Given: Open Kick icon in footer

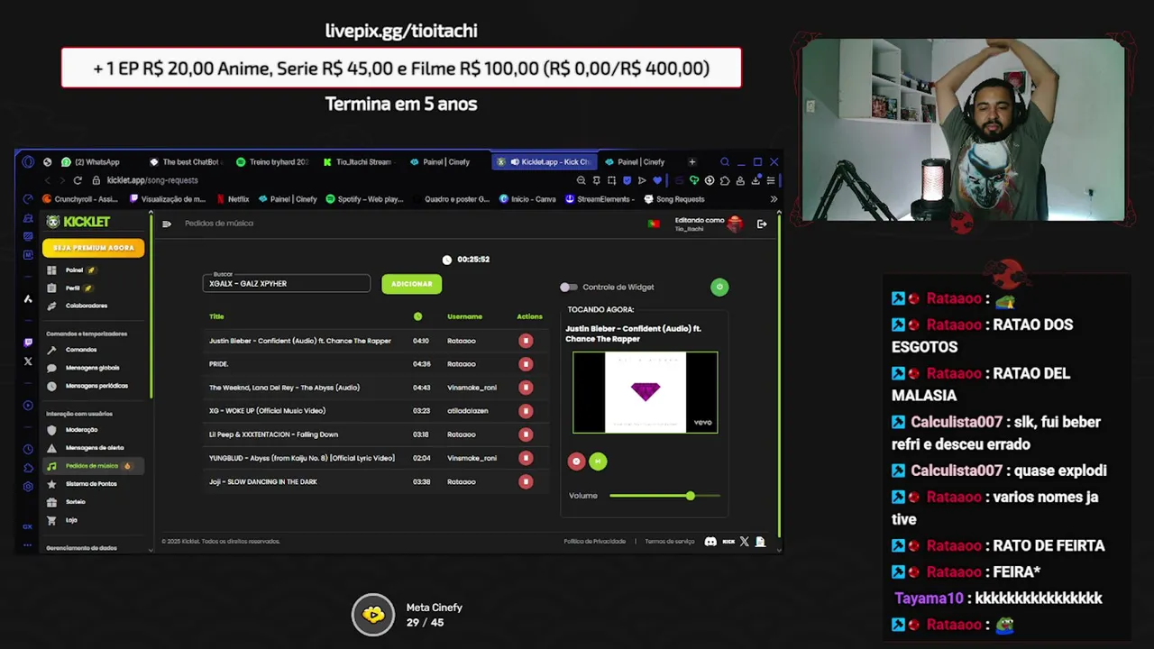Looking at the screenshot, I should (728, 542).
